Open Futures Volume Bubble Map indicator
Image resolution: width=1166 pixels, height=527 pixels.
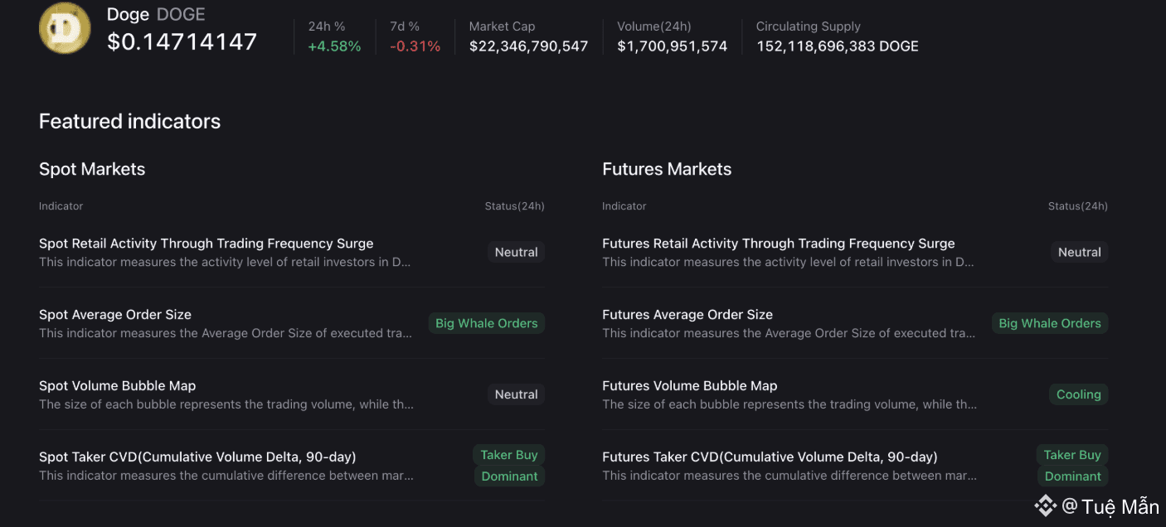point(689,386)
